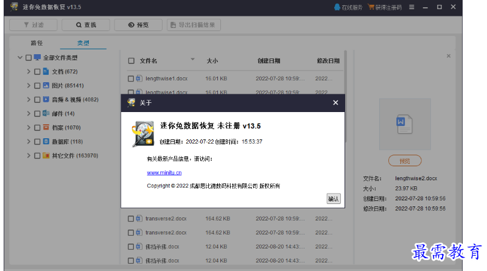This screenshot has width=487, height=271.
Task: Click the Other files (其它文件) folder icon
Action: [x=46, y=155]
